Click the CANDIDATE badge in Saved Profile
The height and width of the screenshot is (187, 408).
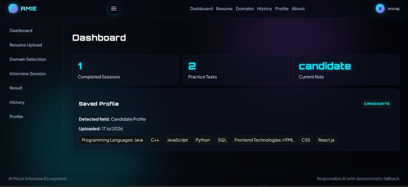[377, 104]
